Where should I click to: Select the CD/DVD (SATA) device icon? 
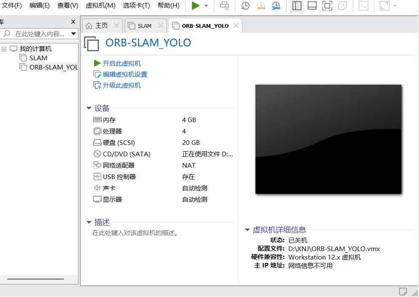click(x=97, y=154)
